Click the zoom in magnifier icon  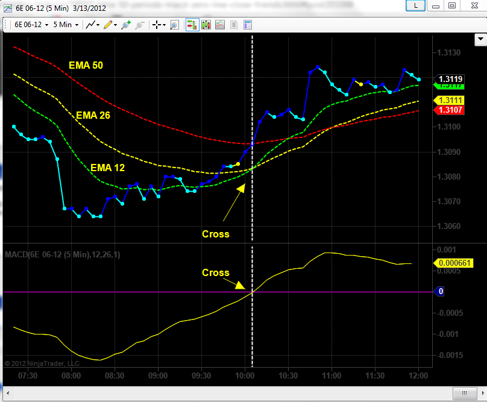[x=126, y=25]
